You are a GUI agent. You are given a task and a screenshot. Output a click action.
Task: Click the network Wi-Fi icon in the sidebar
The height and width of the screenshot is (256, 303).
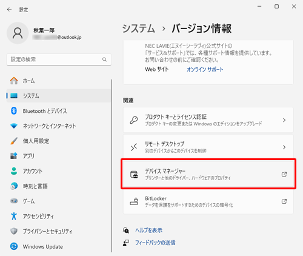pos(14,126)
